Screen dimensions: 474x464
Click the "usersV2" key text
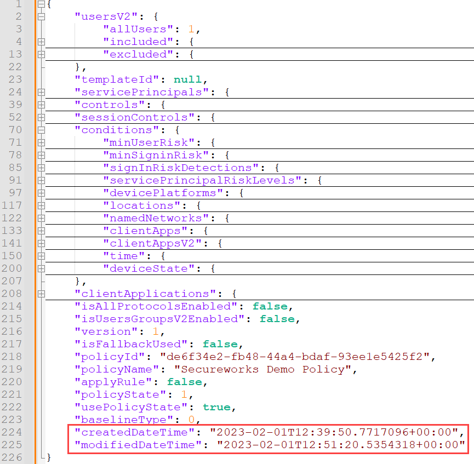coord(106,16)
